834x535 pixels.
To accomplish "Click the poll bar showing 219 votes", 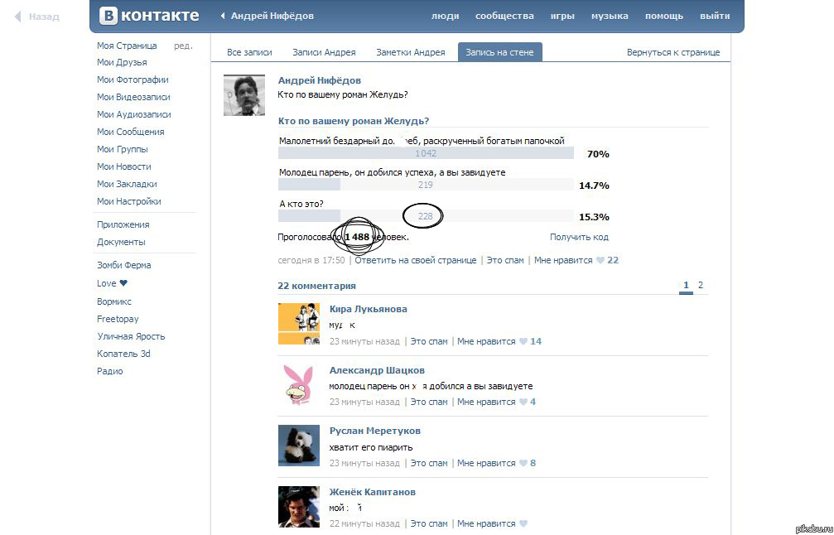I will click(x=426, y=185).
